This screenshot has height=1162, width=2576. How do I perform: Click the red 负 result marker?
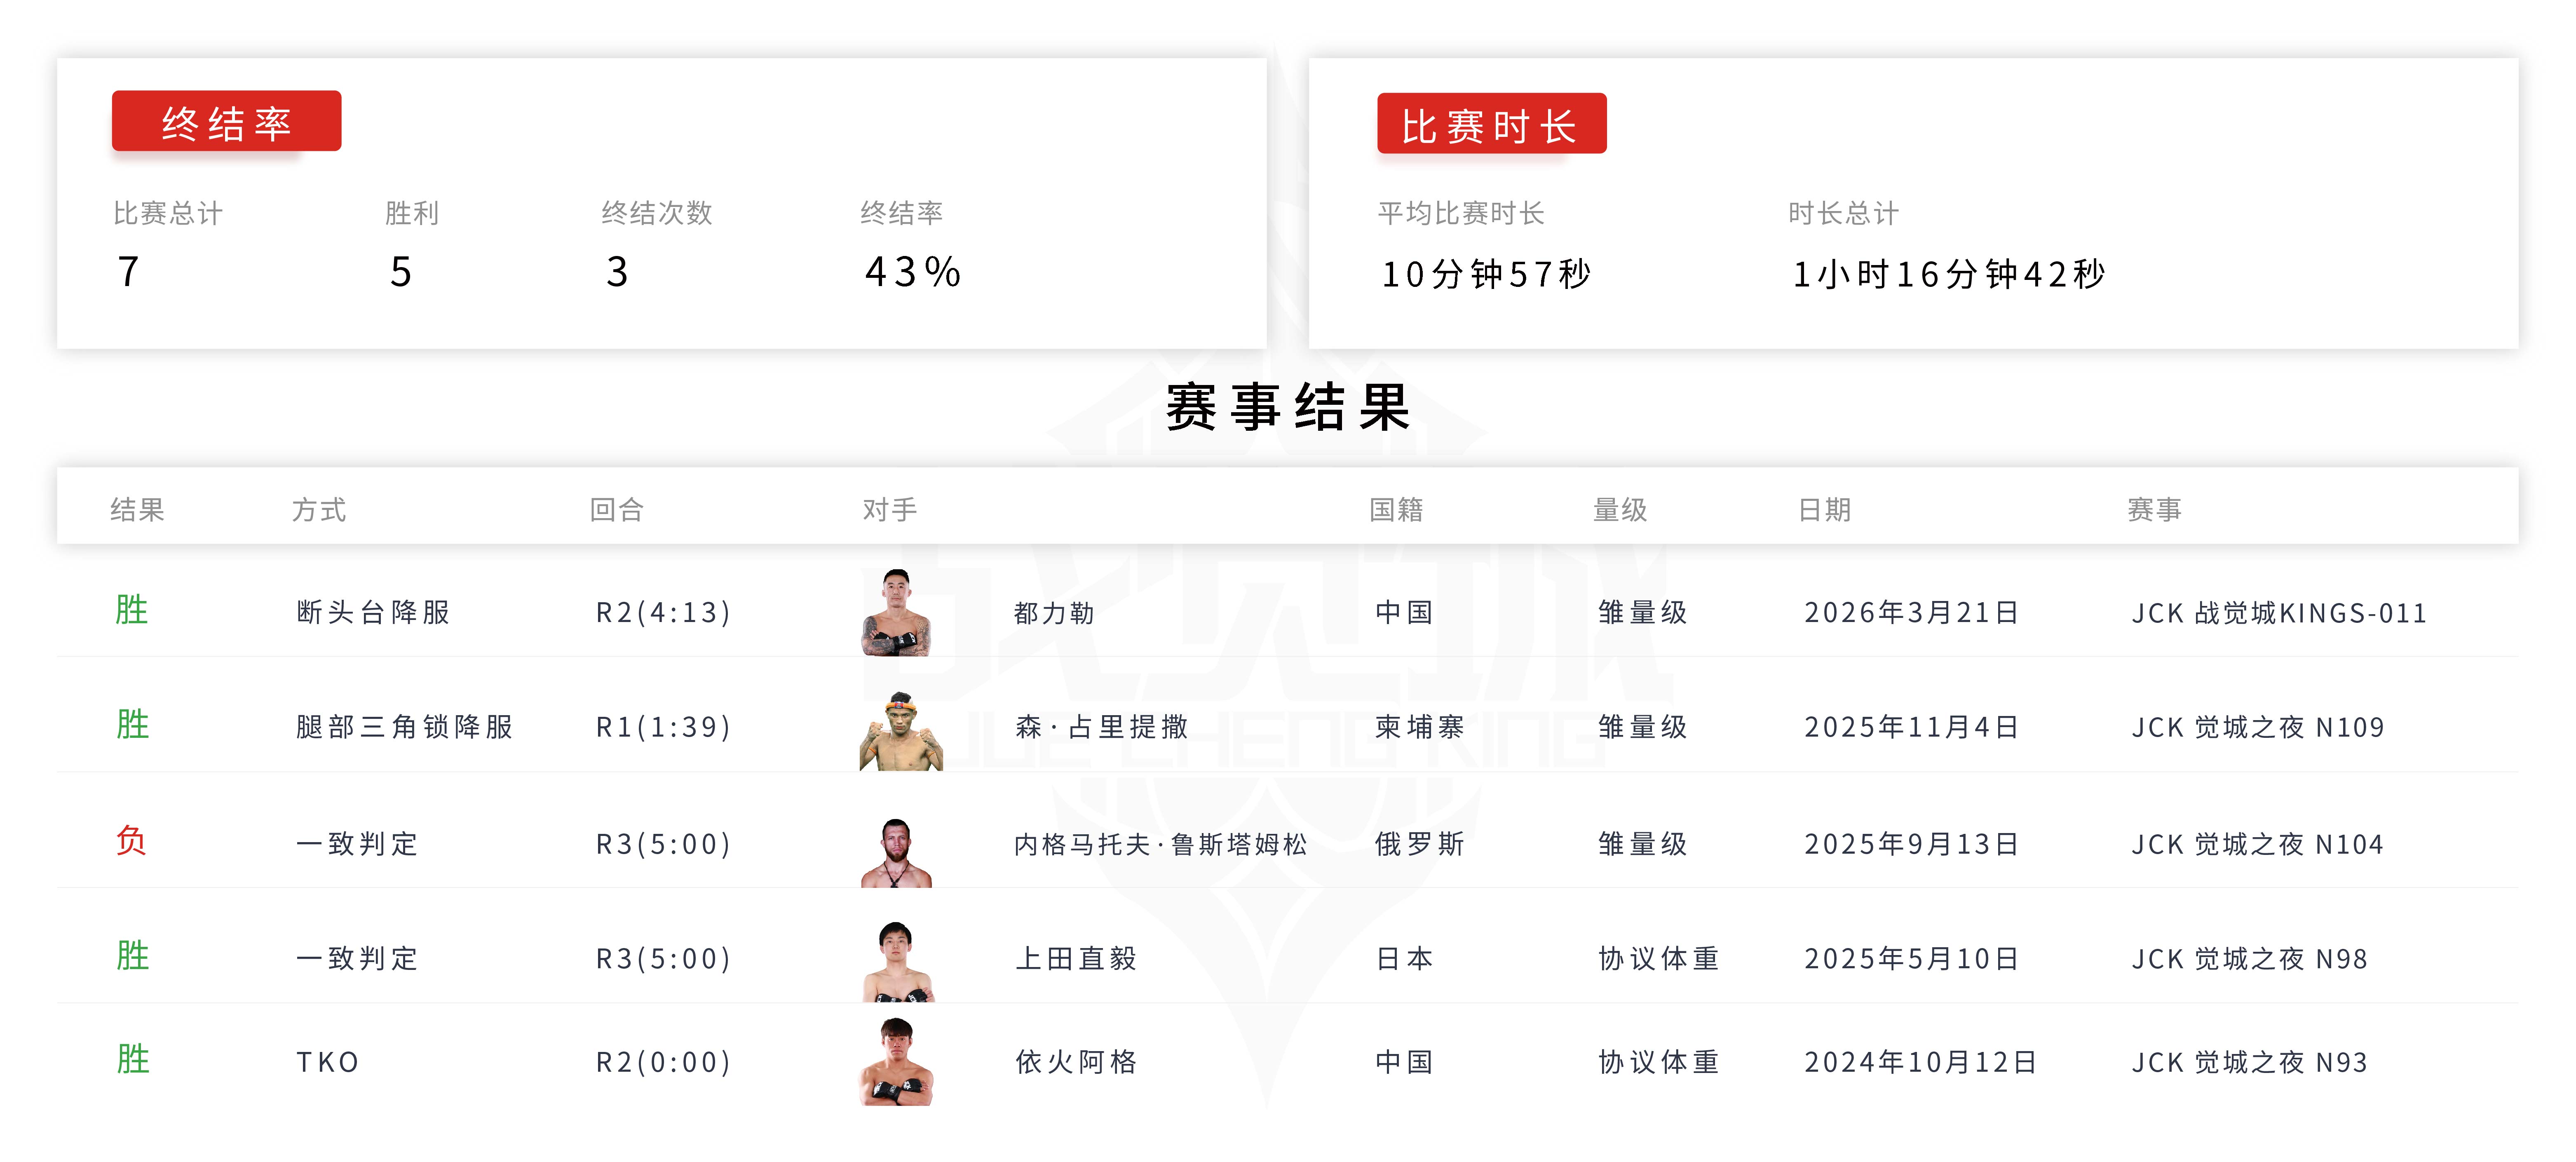131,841
